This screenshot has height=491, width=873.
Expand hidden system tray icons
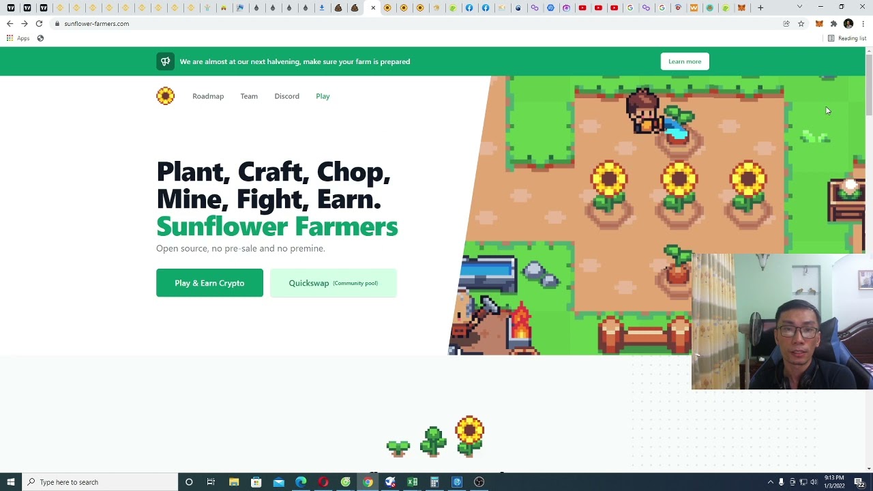pyautogui.click(x=771, y=482)
